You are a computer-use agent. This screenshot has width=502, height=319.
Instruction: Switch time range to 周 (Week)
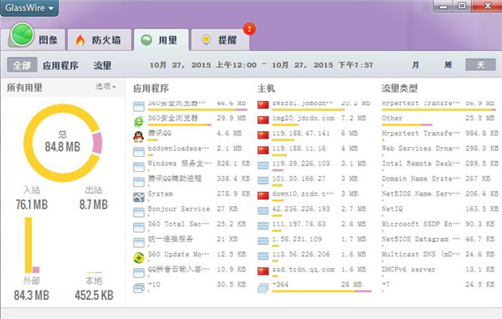448,65
